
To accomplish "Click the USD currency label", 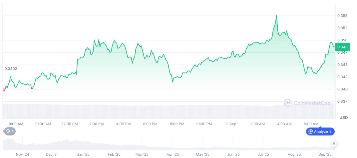I will pyautogui.click(x=343, y=118).
